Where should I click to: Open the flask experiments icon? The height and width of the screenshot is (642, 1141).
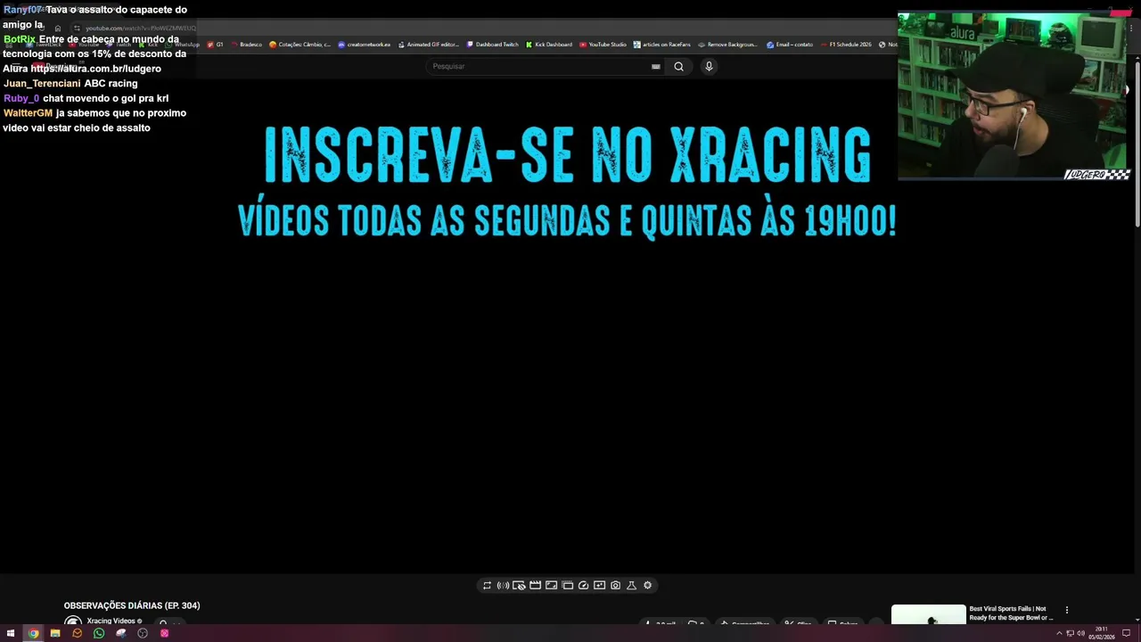click(x=631, y=585)
